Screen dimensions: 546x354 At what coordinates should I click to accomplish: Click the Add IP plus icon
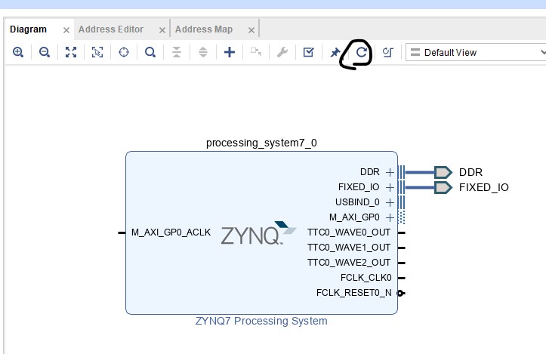230,53
